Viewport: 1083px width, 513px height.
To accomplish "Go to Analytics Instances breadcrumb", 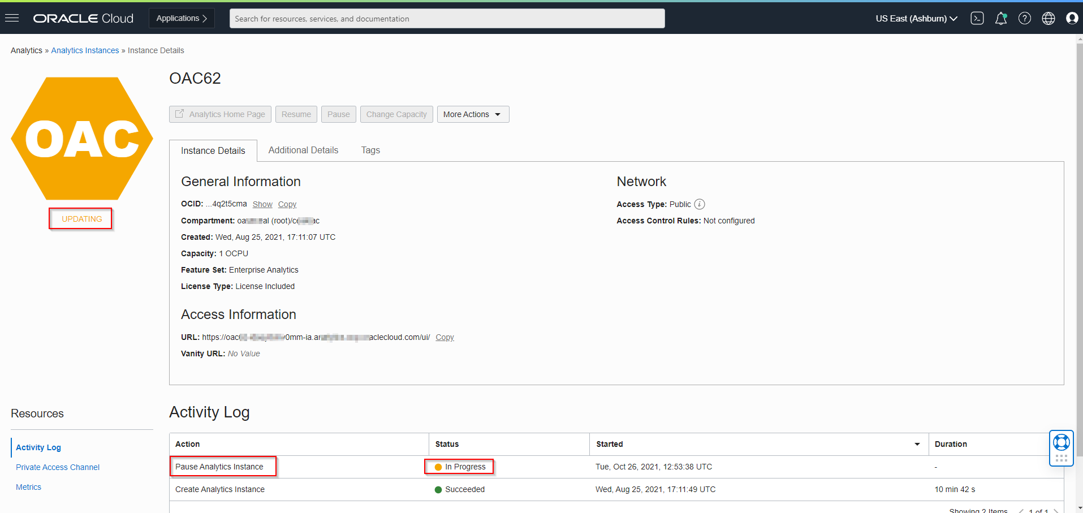I will pyautogui.click(x=85, y=50).
